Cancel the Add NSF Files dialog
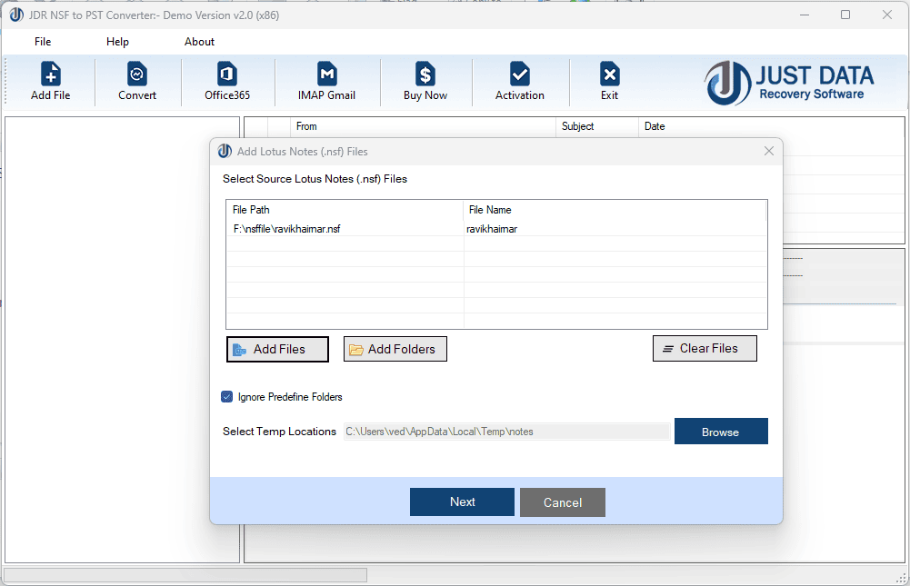The width and height of the screenshot is (910, 586). [562, 502]
